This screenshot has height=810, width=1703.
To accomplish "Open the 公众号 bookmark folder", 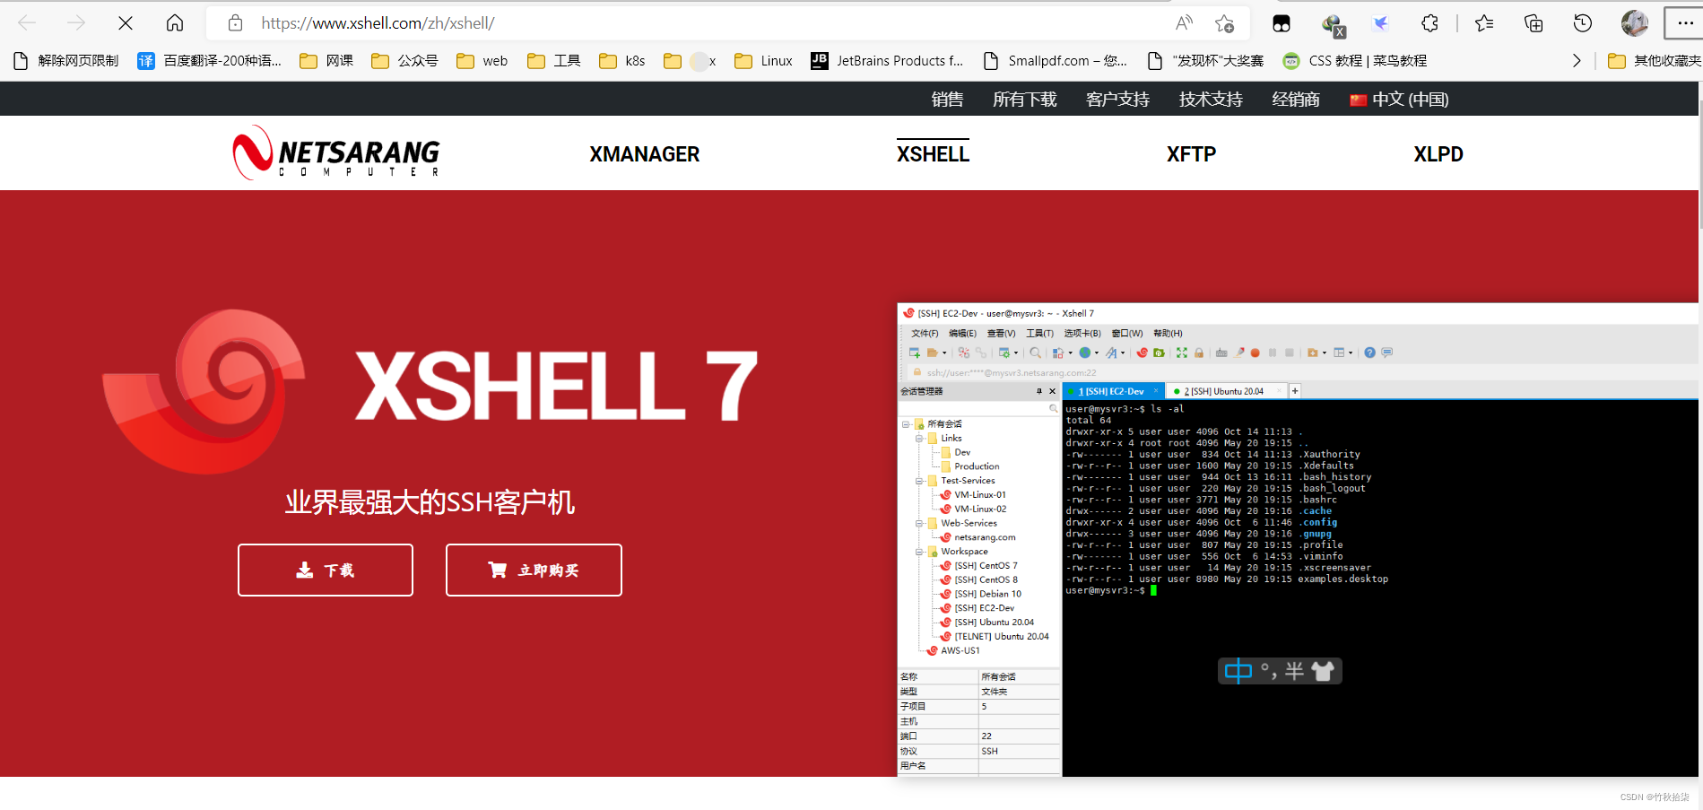I will coord(404,61).
